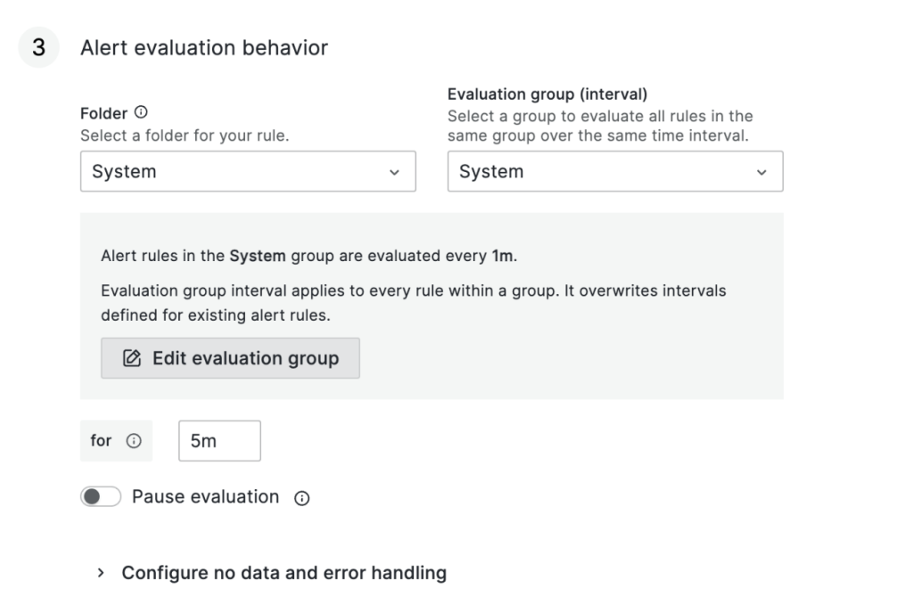Click the pencil icon on Edit evaluation group
Viewport: 913px width, 605px height.
tap(132, 358)
